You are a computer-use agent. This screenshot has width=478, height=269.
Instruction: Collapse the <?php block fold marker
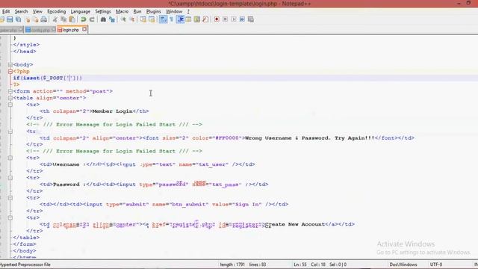10,72
